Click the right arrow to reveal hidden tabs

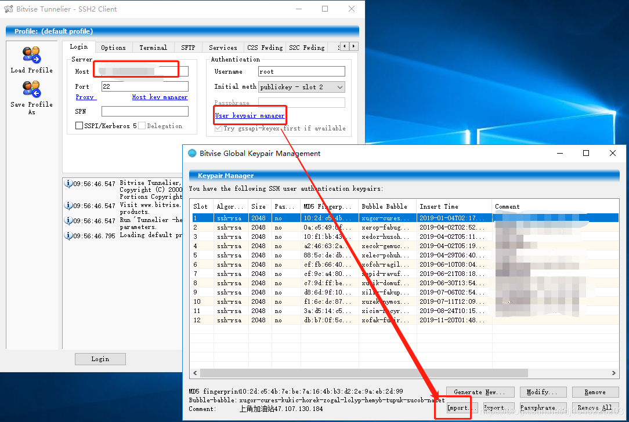click(x=353, y=46)
